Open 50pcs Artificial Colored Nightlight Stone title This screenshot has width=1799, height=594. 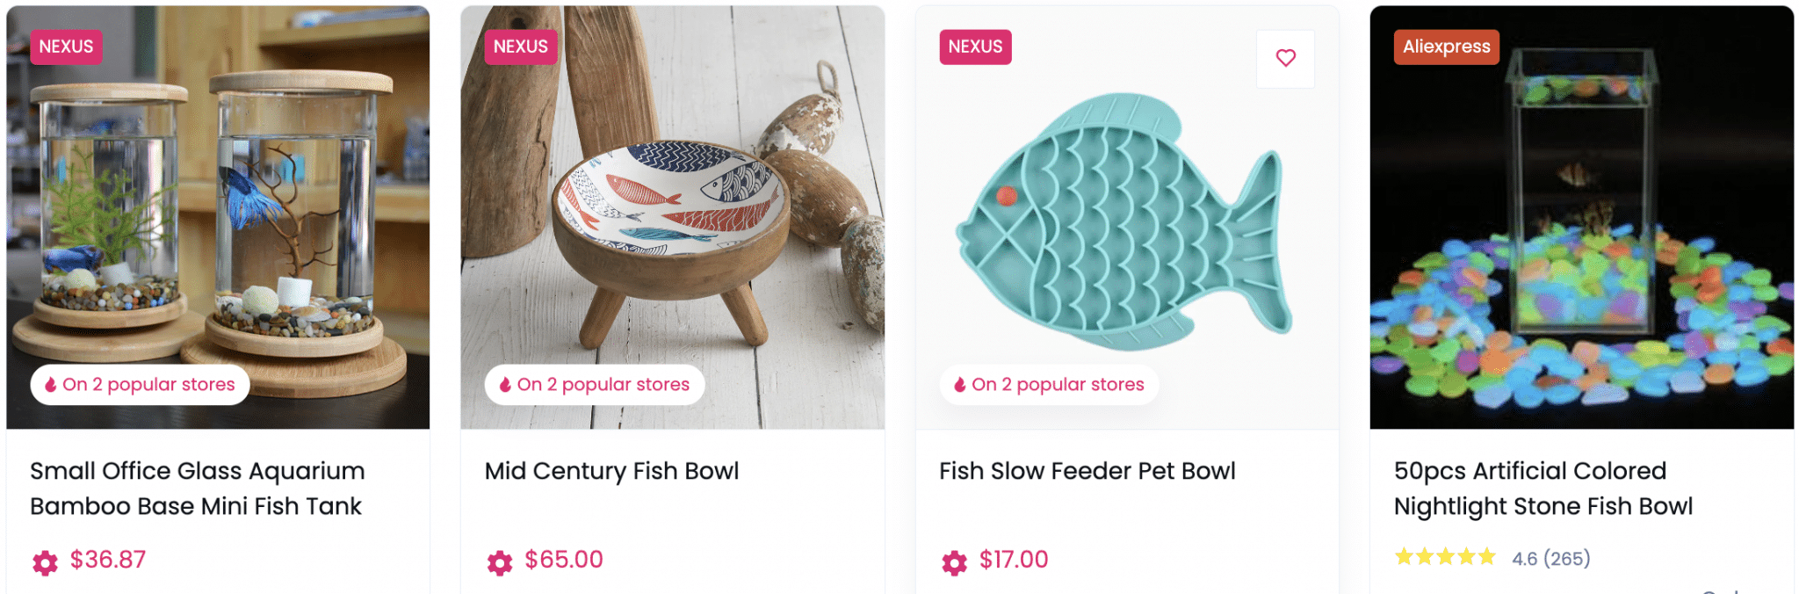pos(1543,489)
